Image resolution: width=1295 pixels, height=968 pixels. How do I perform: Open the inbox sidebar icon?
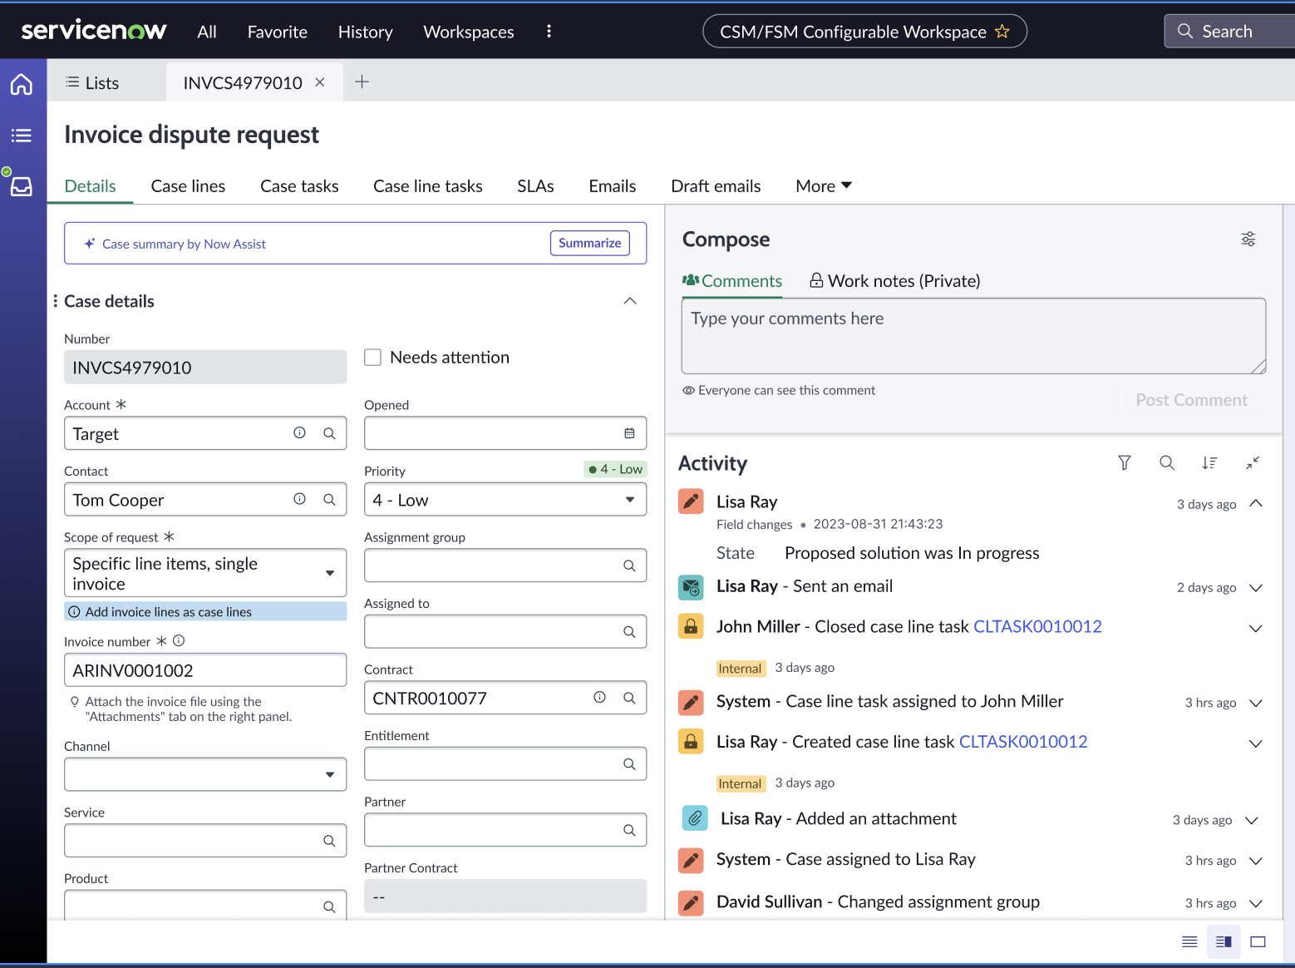click(22, 186)
